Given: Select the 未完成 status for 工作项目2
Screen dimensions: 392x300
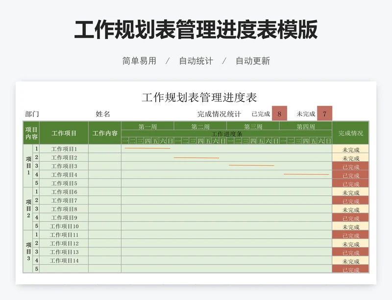Looking at the screenshot, I should [x=350, y=158].
